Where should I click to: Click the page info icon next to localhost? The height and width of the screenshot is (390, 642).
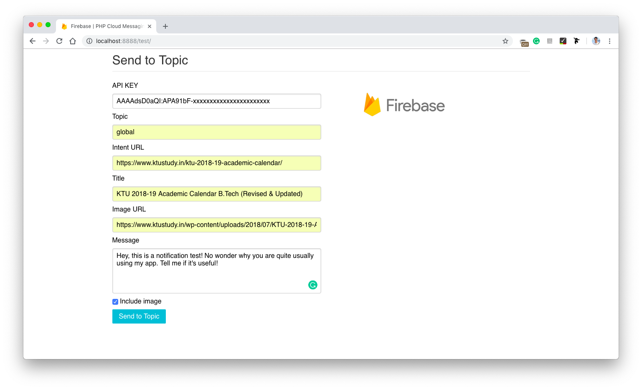pyautogui.click(x=89, y=41)
